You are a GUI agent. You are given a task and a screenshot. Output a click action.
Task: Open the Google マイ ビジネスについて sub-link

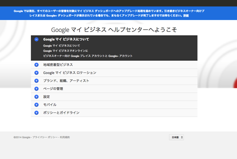click(x=62, y=46)
